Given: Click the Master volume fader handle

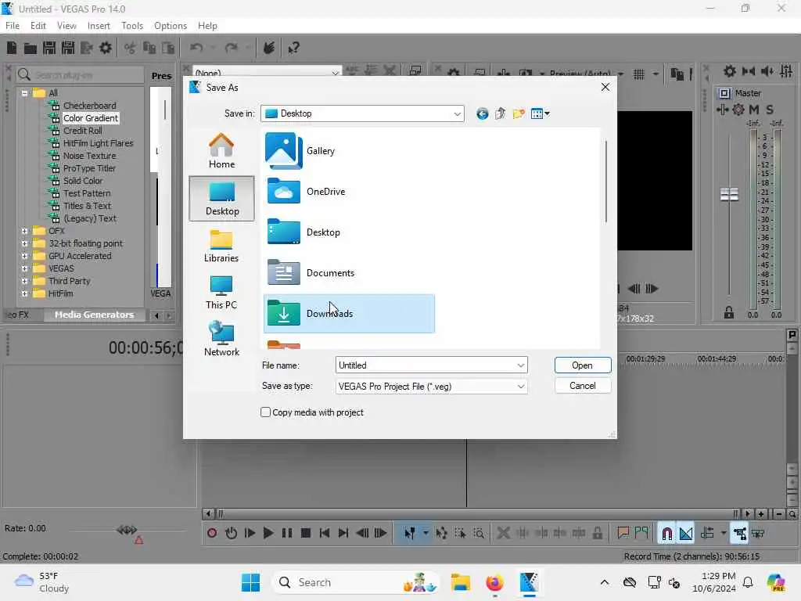Looking at the screenshot, I should (x=729, y=194).
